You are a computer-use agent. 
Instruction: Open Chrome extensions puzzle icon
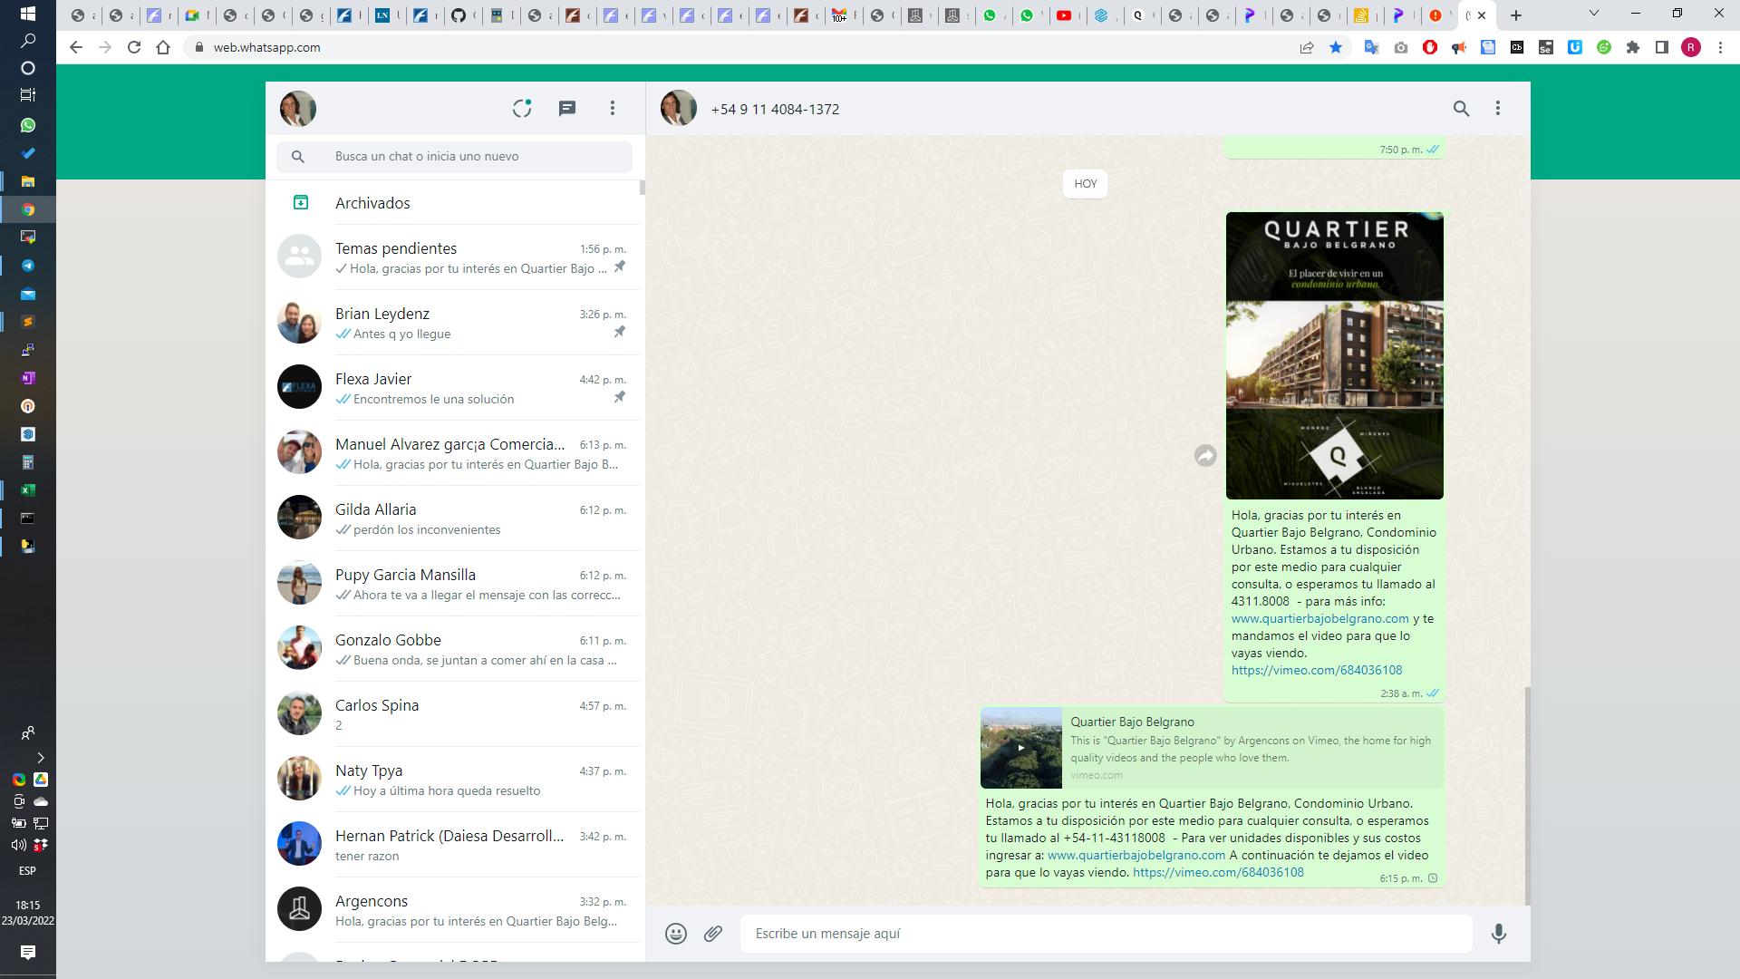pyautogui.click(x=1633, y=47)
